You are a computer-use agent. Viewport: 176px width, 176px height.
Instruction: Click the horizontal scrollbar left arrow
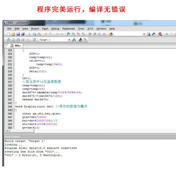click(x=8, y=131)
